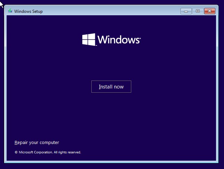Click the "Windows Setup" title text
224x169 pixels.
pos(28,11)
